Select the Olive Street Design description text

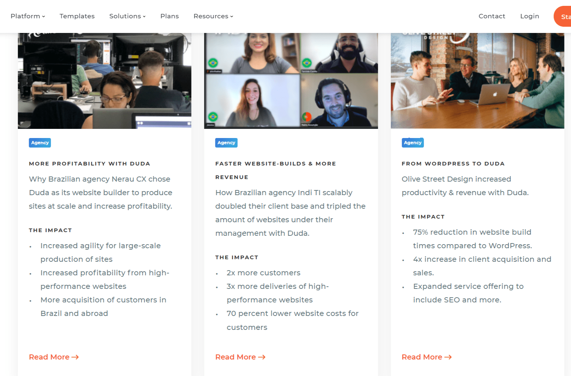click(x=465, y=186)
